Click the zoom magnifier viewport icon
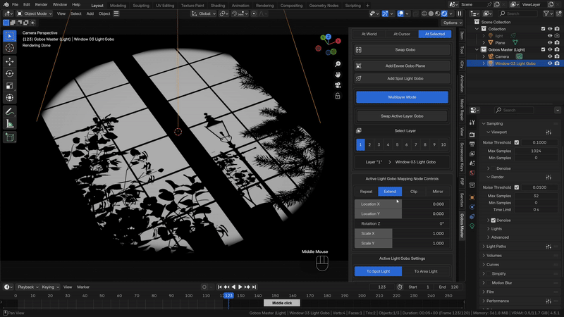 point(338,63)
